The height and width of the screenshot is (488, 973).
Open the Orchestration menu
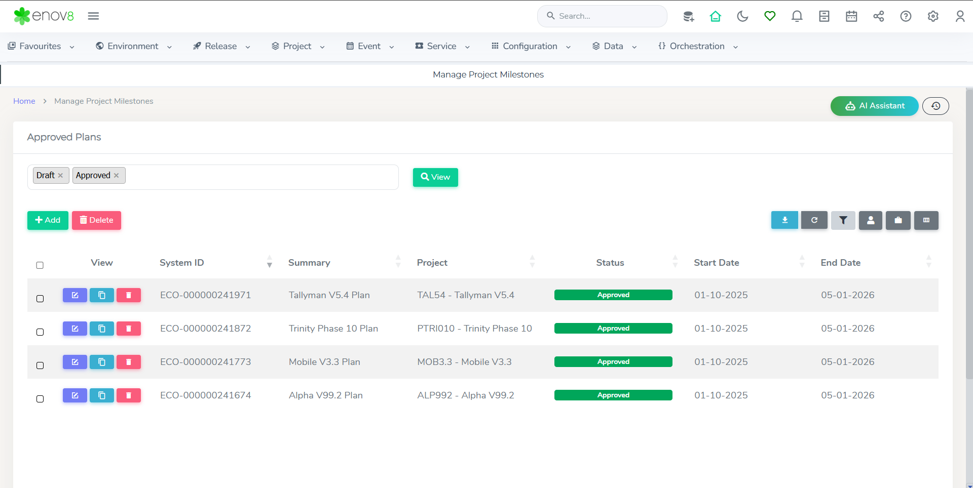(698, 46)
